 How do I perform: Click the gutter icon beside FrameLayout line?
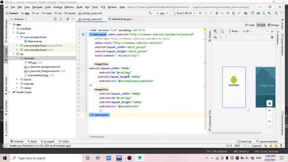83,34
